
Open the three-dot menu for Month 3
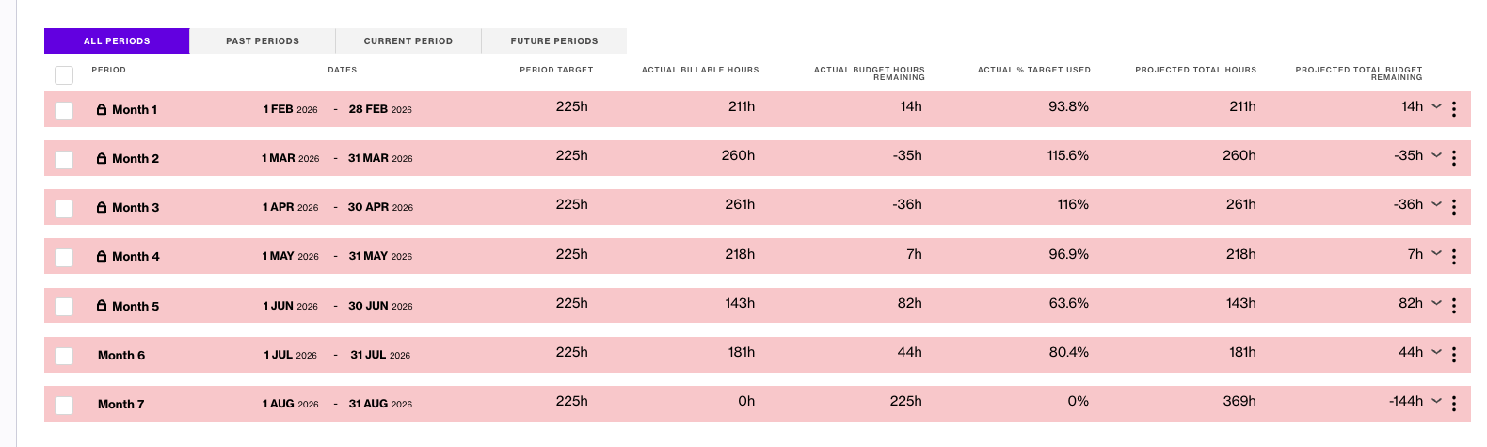(1453, 207)
